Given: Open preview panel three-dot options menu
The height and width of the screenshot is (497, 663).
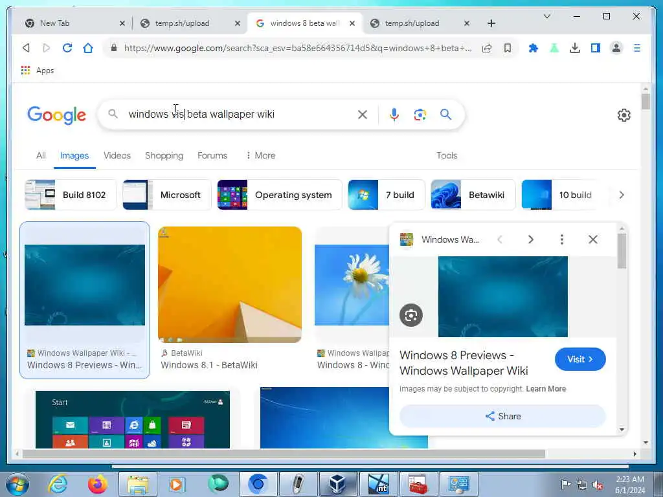Looking at the screenshot, I should (x=561, y=239).
